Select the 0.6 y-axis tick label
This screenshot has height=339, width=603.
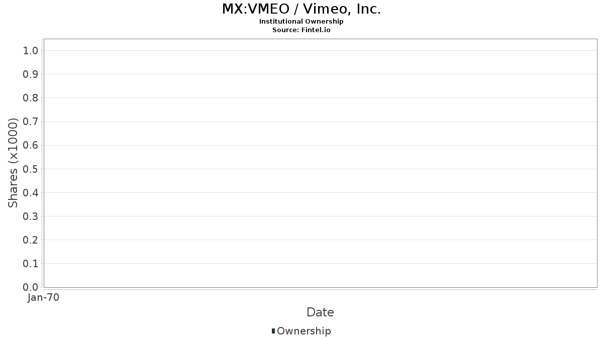(x=31, y=145)
